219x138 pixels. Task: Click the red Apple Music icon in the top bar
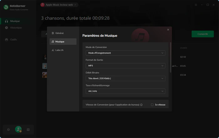[43, 5]
